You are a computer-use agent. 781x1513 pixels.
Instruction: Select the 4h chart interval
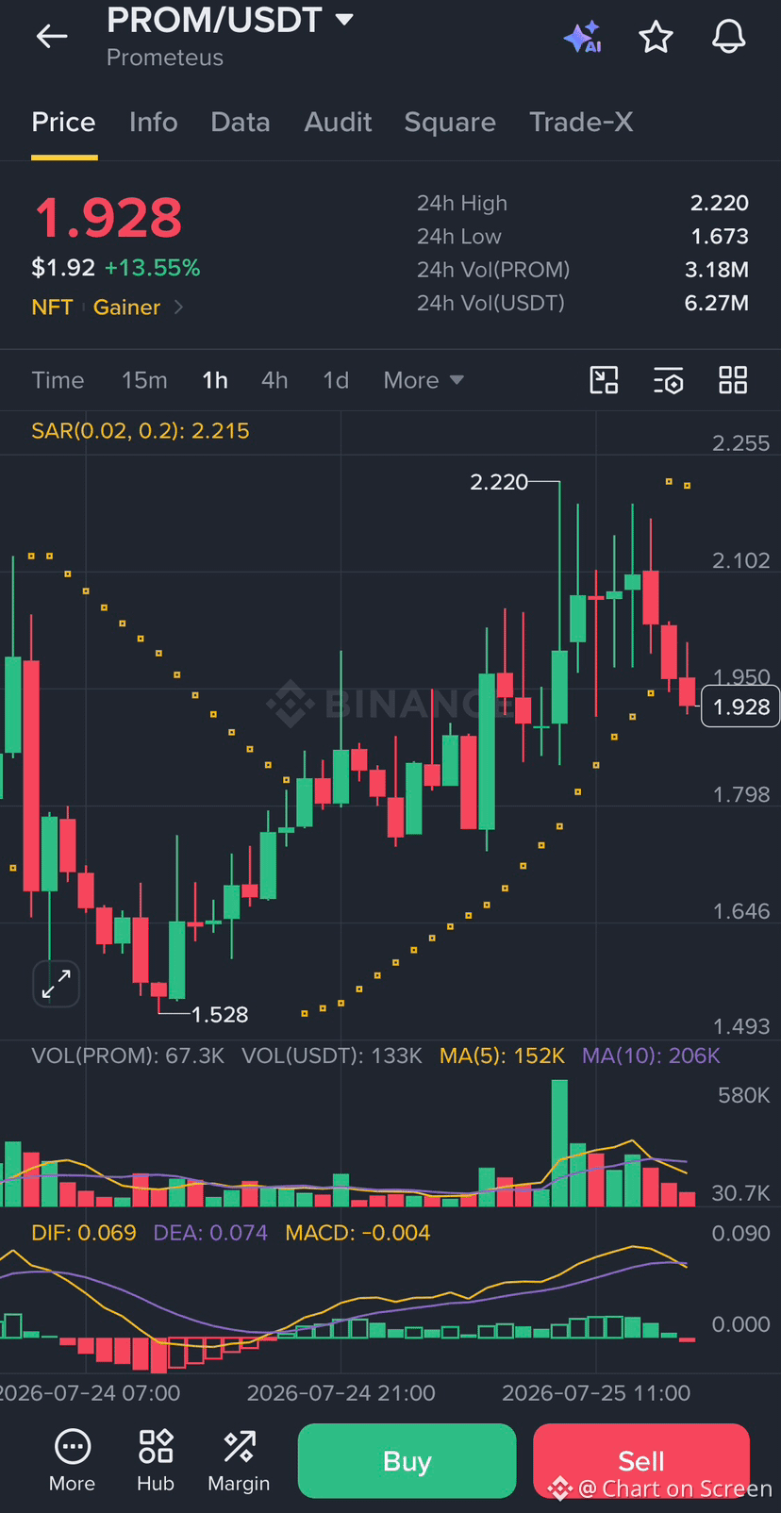[274, 380]
